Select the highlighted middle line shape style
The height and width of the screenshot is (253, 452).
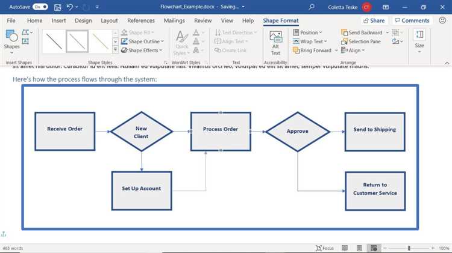(x=77, y=41)
